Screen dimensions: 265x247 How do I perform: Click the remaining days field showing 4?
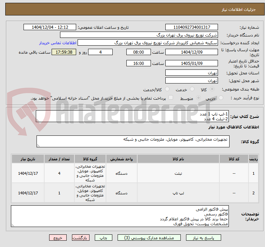pyautogui.click(x=100, y=52)
